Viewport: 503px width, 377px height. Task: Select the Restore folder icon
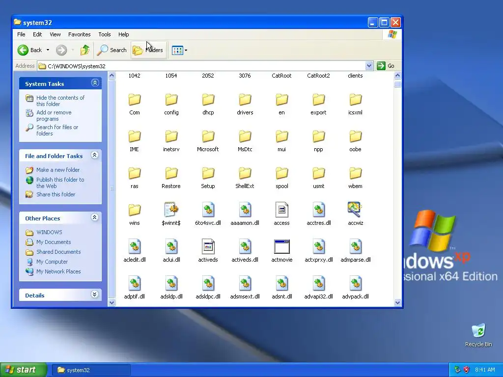pyautogui.click(x=171, y=173)
